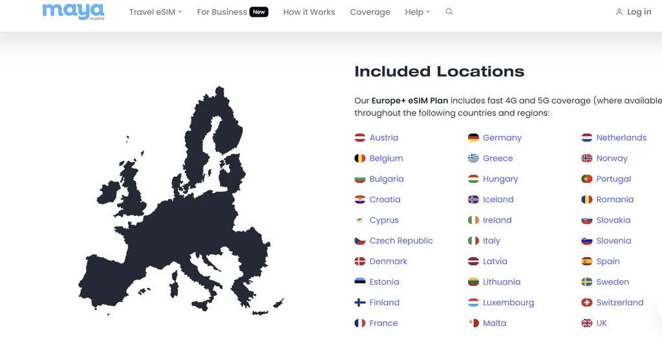The width and height of the screenshot is (662, 348).
Task: Click the Sweden flag icon
Action: 587,282
